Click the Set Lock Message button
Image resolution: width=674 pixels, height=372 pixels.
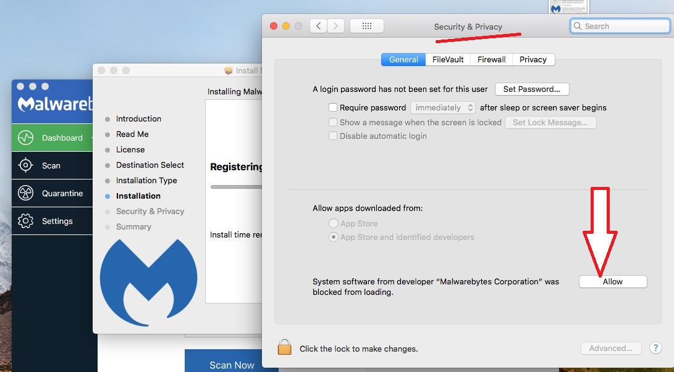(550, 123)
